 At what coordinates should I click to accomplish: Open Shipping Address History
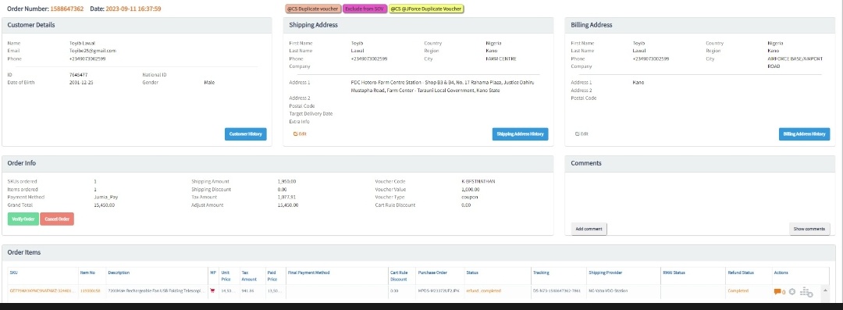520,134
